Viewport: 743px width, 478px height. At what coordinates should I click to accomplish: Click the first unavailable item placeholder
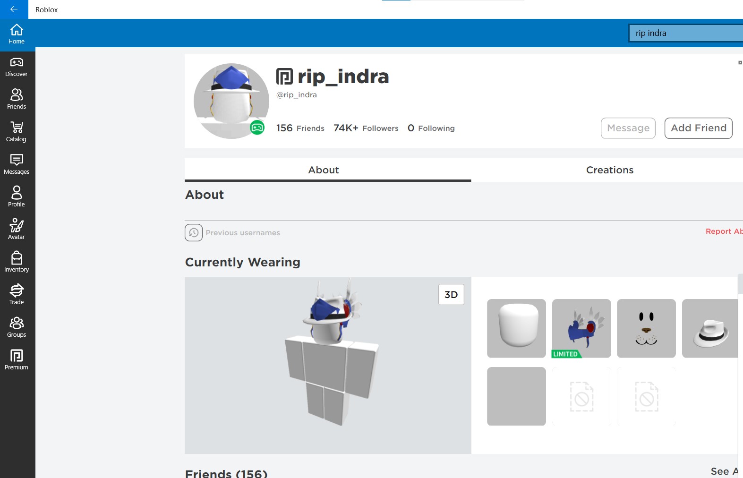tap(581, 396)
